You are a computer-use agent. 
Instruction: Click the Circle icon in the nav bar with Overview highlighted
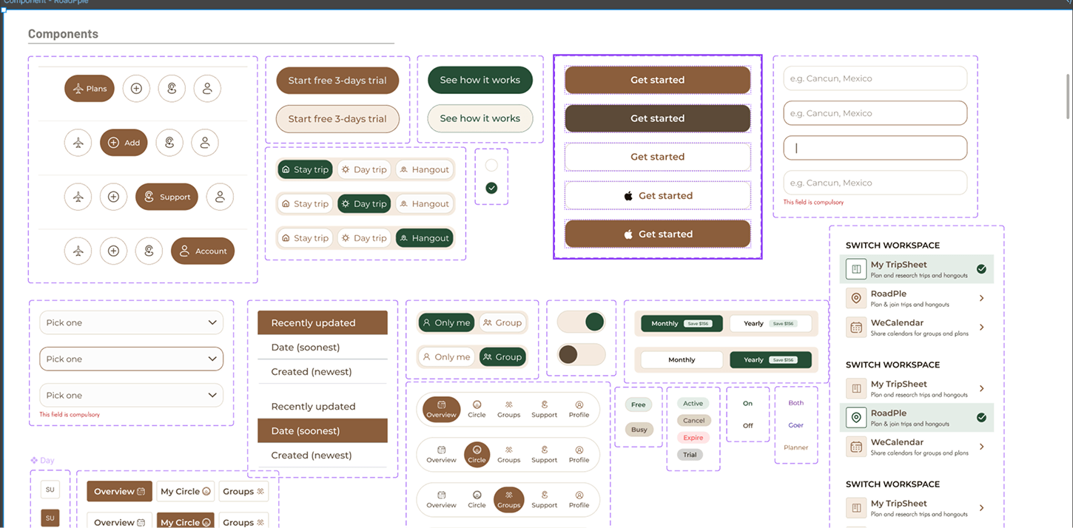click(x=477, y=405)
